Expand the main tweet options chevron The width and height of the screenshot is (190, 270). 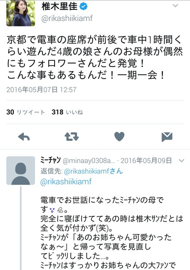point(175,6)
